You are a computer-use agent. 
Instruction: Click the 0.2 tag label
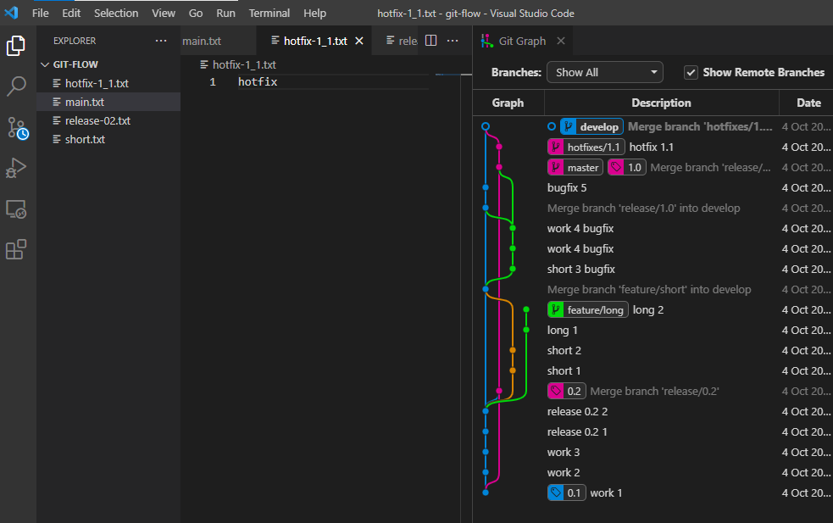567,391
